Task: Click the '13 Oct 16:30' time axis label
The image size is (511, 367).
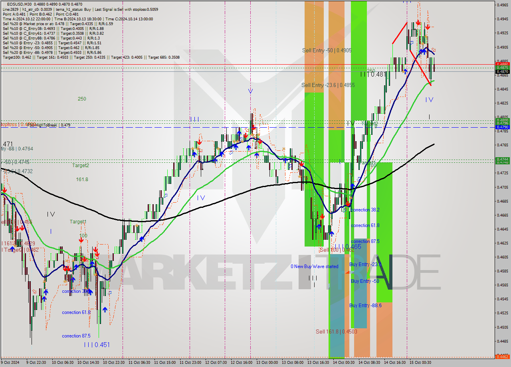Action: pyautogui.click(x=318, y=363)
